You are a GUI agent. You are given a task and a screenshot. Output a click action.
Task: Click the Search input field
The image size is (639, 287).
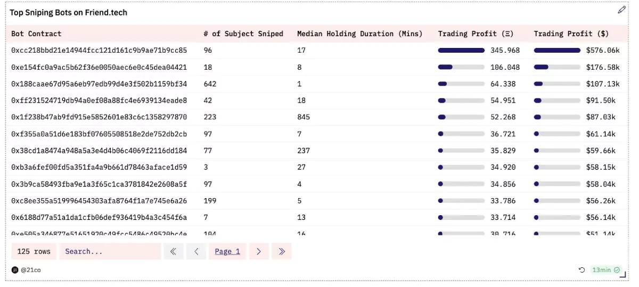click(110, 251)
